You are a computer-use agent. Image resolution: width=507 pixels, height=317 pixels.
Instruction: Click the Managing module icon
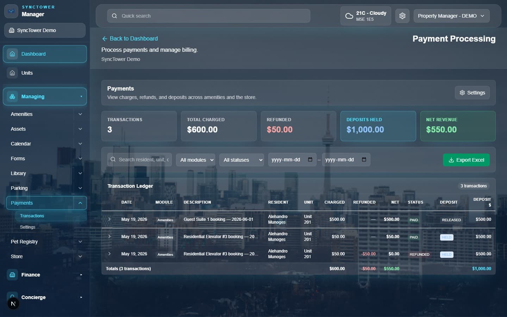coord(12,97)
